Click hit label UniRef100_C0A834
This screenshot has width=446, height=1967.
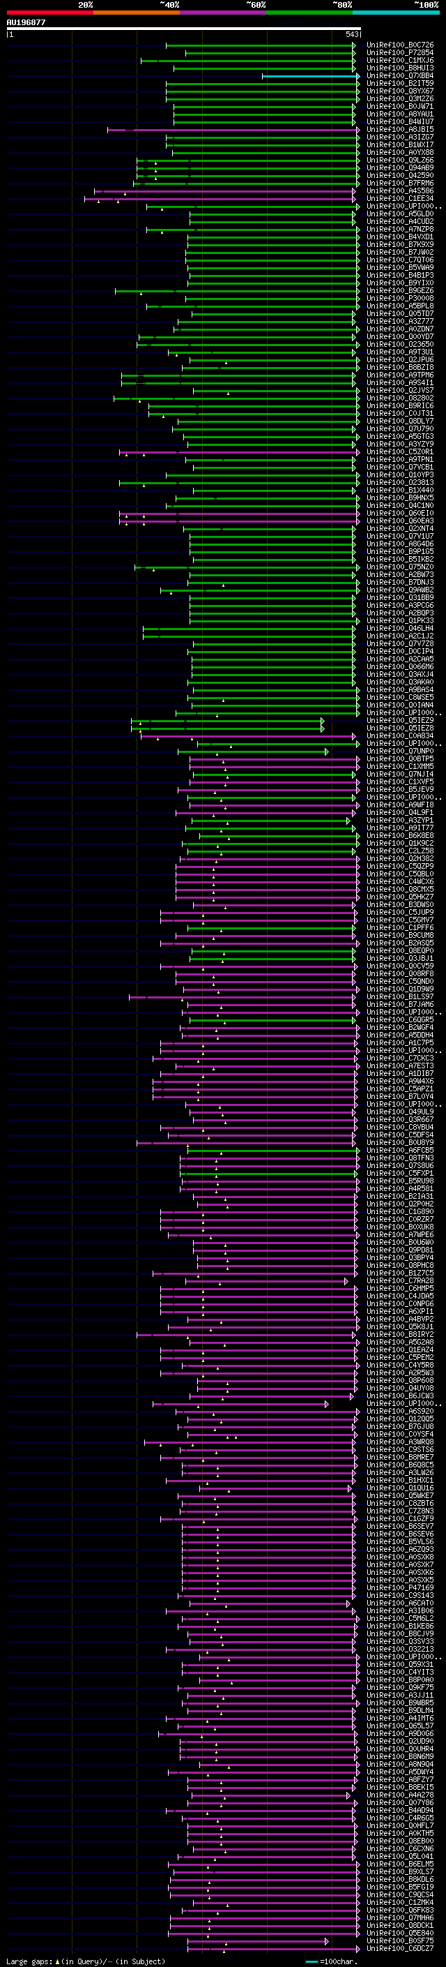pyautogui.click(x=400, y=736)
